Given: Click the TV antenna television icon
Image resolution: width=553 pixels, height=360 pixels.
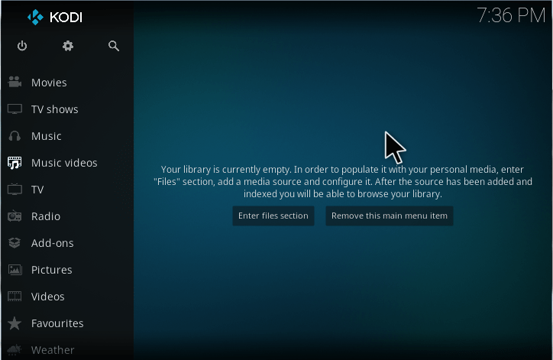Looking at the screenshot, I should point(15,190).
